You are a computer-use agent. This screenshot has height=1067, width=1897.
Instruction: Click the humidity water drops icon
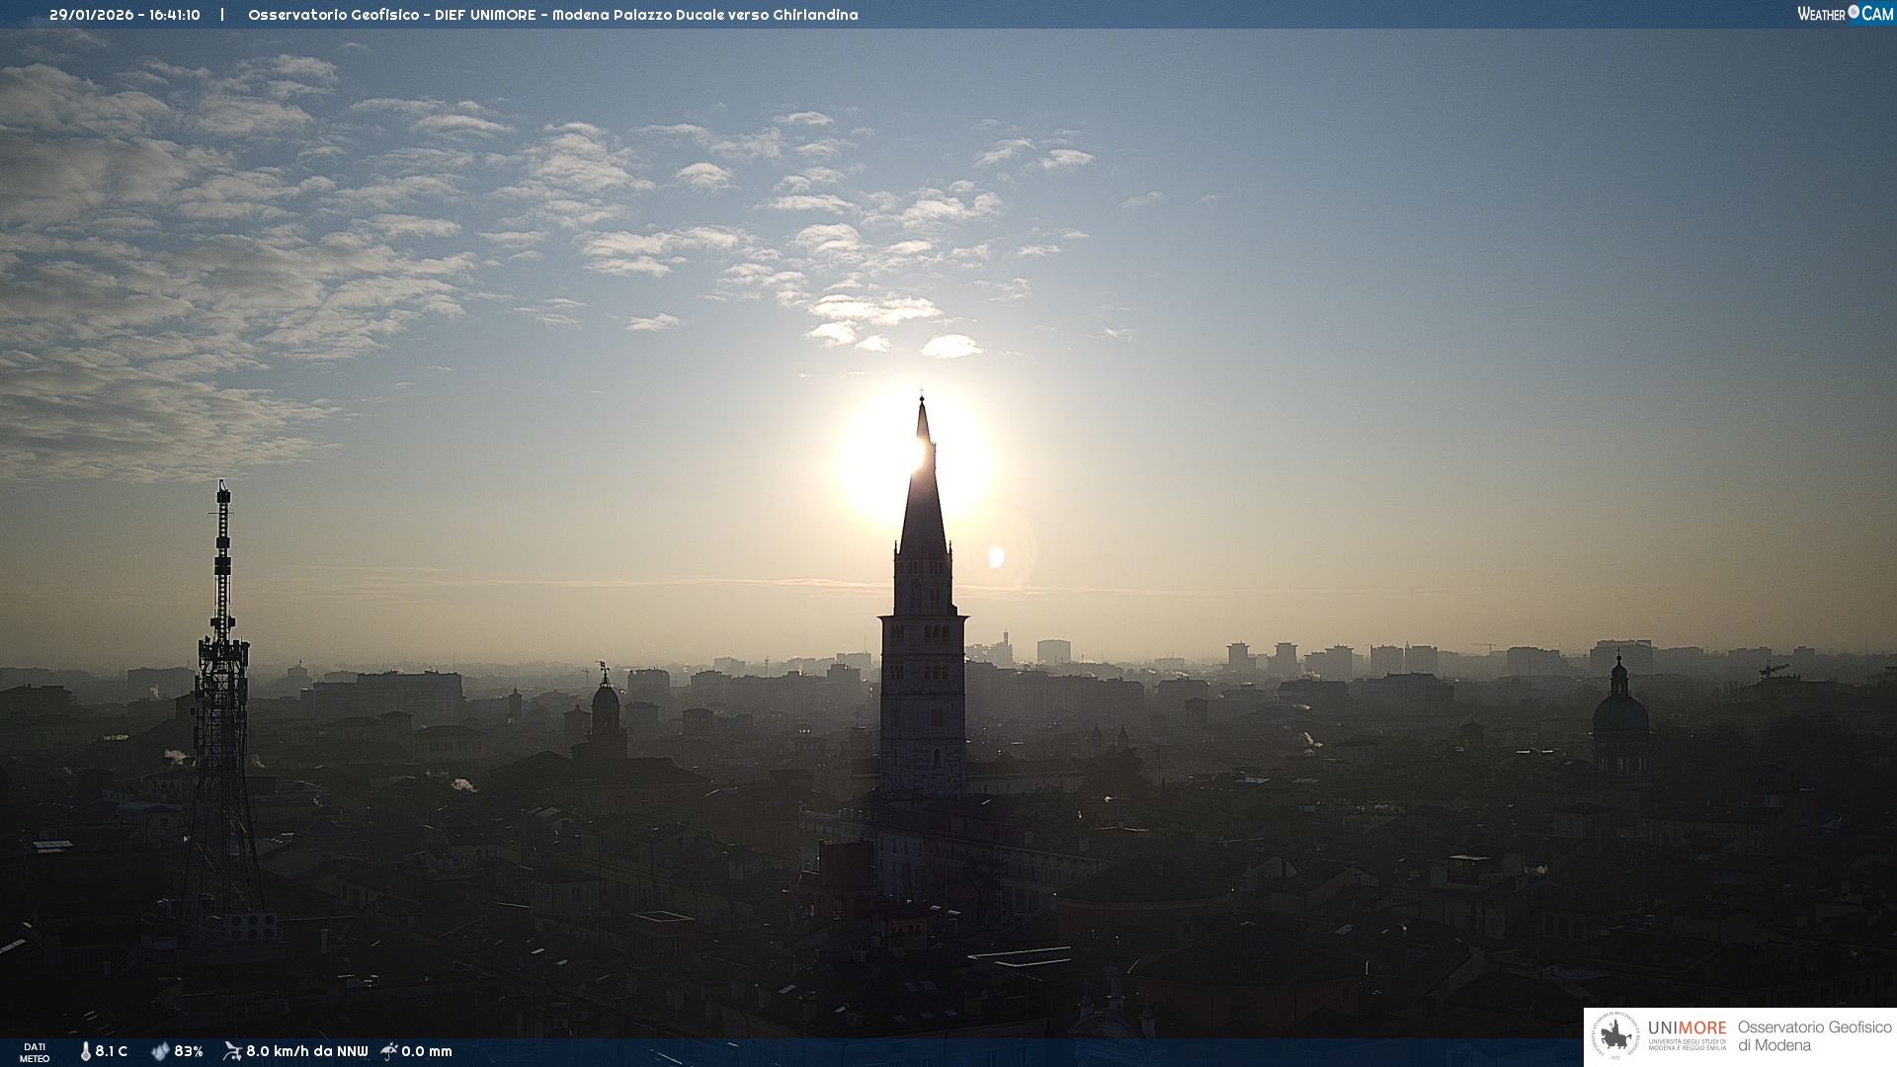pos(160,1051)
